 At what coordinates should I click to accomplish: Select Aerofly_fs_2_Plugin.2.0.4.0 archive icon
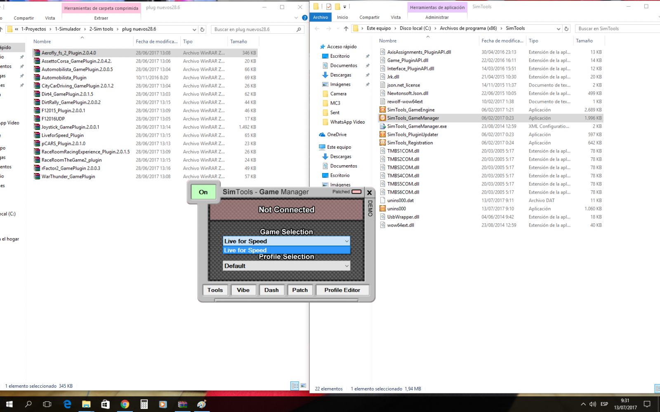pyautogui.click(x=37, y=53)
